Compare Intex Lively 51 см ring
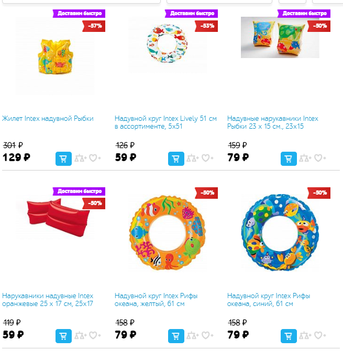The image size is (343, 351). pos(193,158)
